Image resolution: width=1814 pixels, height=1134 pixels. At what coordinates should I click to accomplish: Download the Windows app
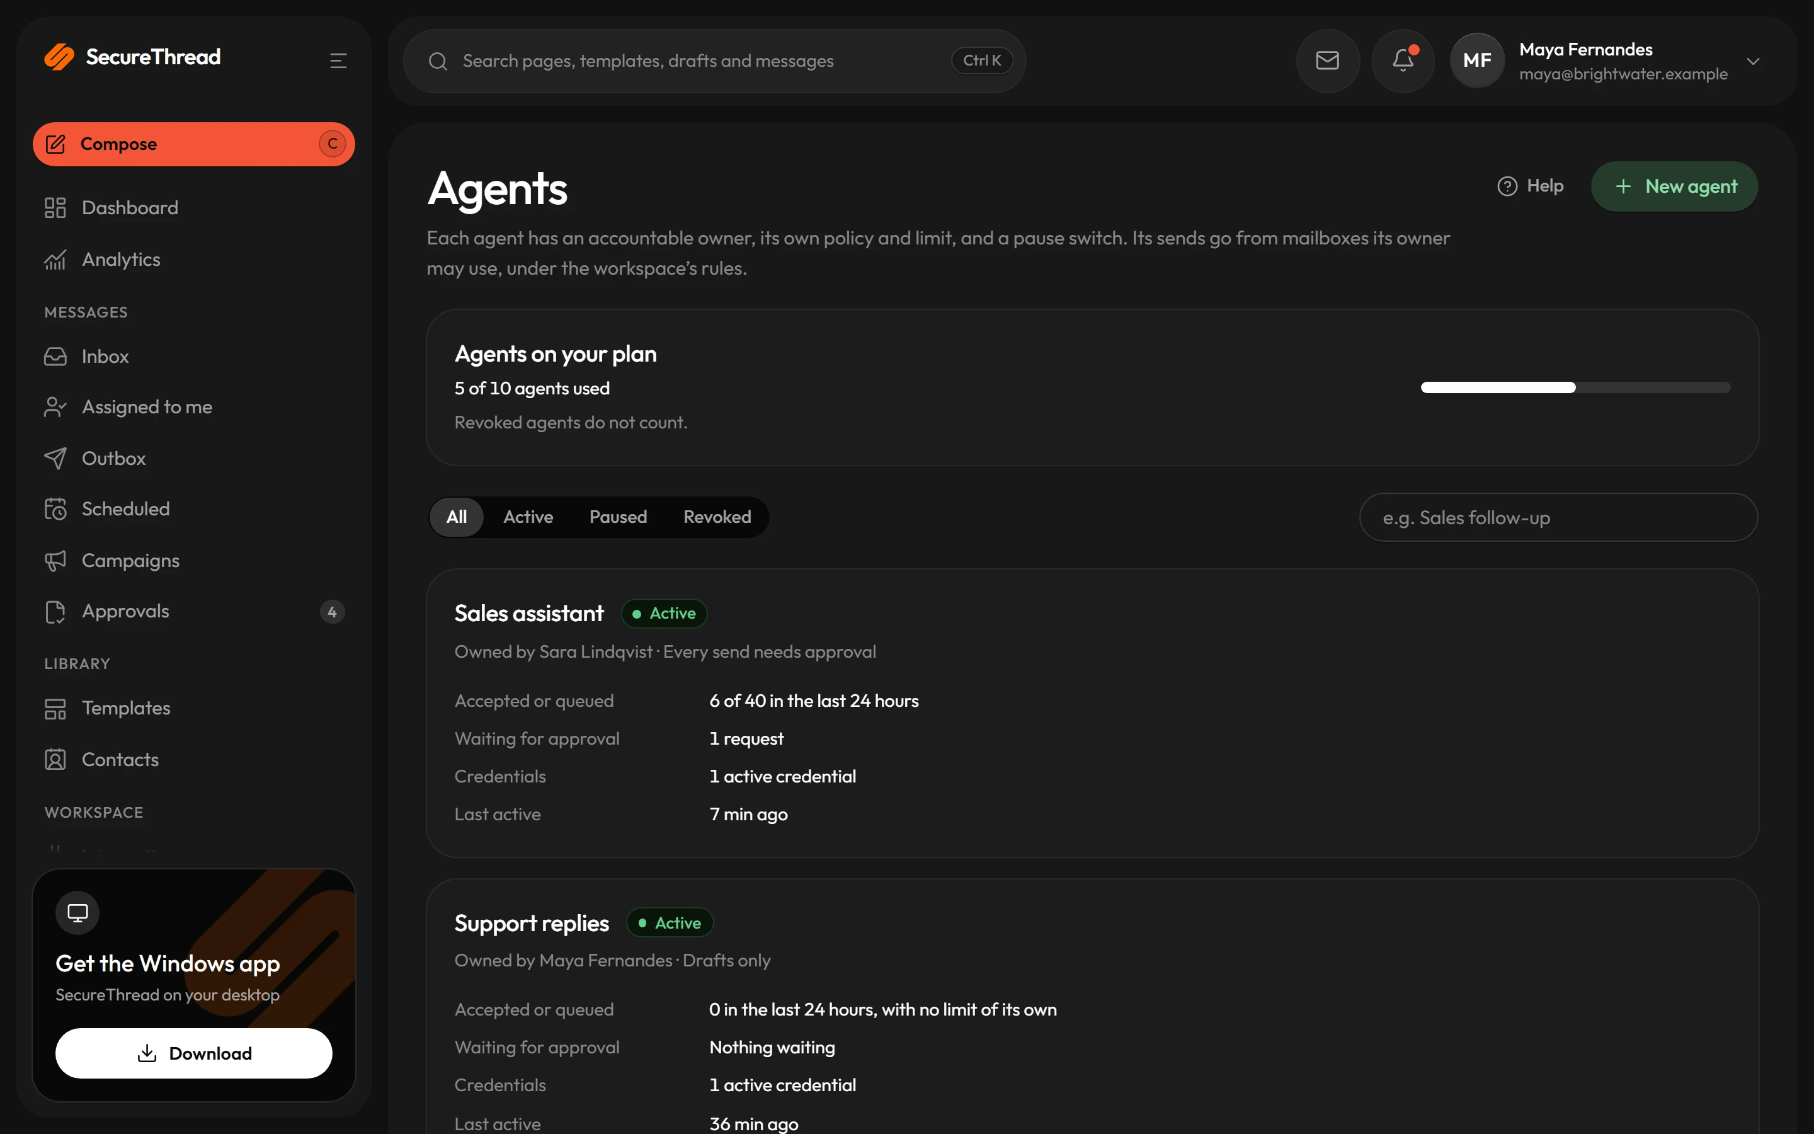tap(193, 1053)
